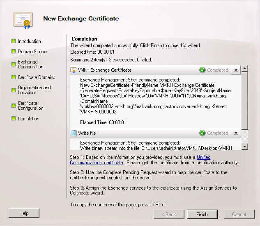
Task: Click the green Completed checkmark for Write file
Action: (202, 133)
